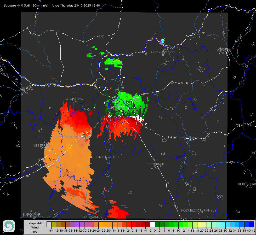Click the 'A 4 (H)' road label
The height and width of the screenshot is (235, 256).
[x=172, y=138]
